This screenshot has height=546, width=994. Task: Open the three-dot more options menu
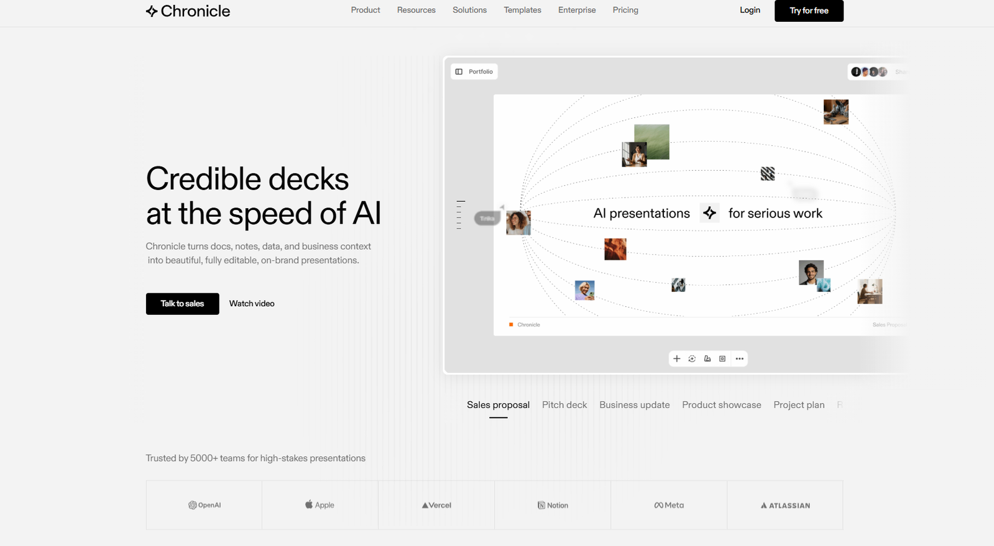(740, 359)
